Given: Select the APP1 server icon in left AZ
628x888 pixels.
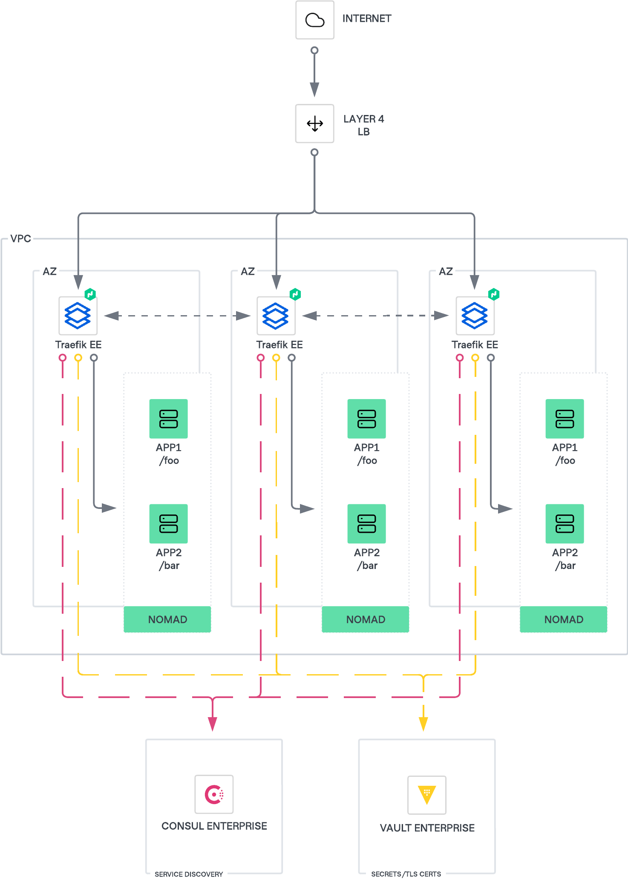Looking at the screenshot, I should tap(169, 419).
